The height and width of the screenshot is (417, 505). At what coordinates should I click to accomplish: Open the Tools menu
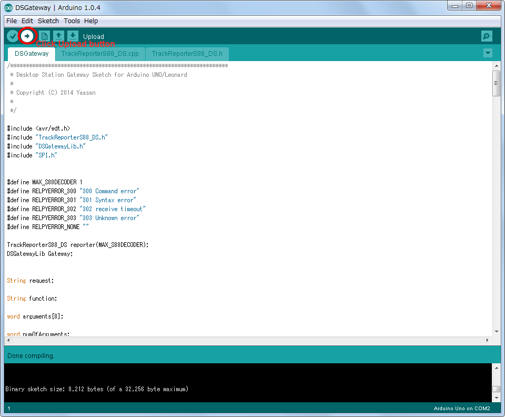[x=72, y=21]
